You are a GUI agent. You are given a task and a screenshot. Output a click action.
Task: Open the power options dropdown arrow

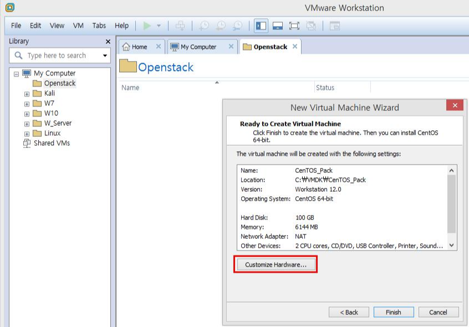pos(159,25)
